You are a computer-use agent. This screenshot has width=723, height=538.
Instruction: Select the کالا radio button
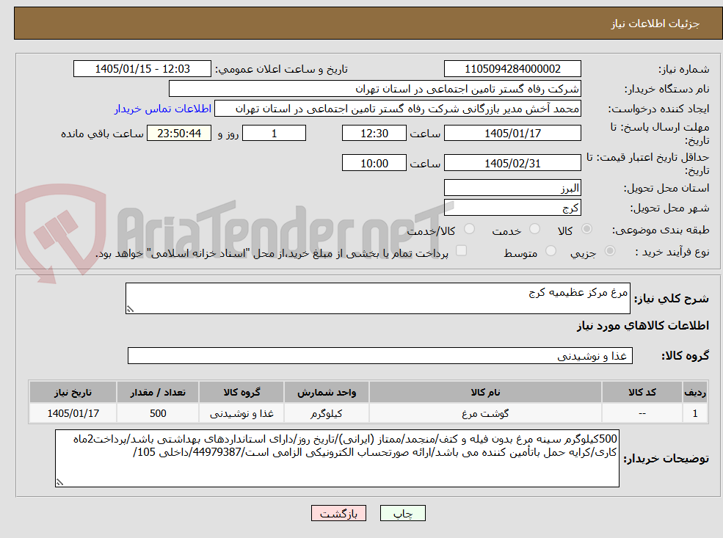(x=586, y=229)
